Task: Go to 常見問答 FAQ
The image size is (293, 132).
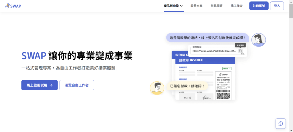Action: pyautogui.click(x=216, y=6)
